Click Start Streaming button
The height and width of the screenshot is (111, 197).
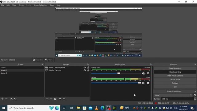point(175,68)
